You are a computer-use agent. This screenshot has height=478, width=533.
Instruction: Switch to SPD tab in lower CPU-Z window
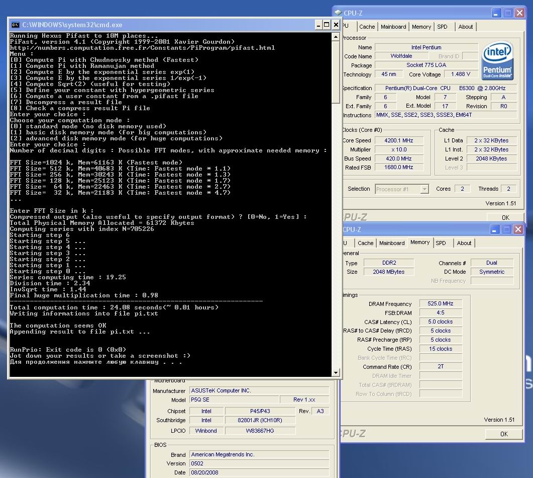441,243
